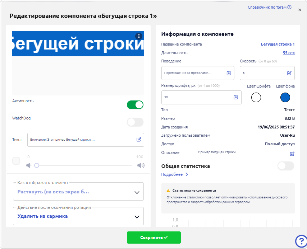Click the loud speaker icon on volume bar
Screen dimensions: 307x249
coord(140,165)
